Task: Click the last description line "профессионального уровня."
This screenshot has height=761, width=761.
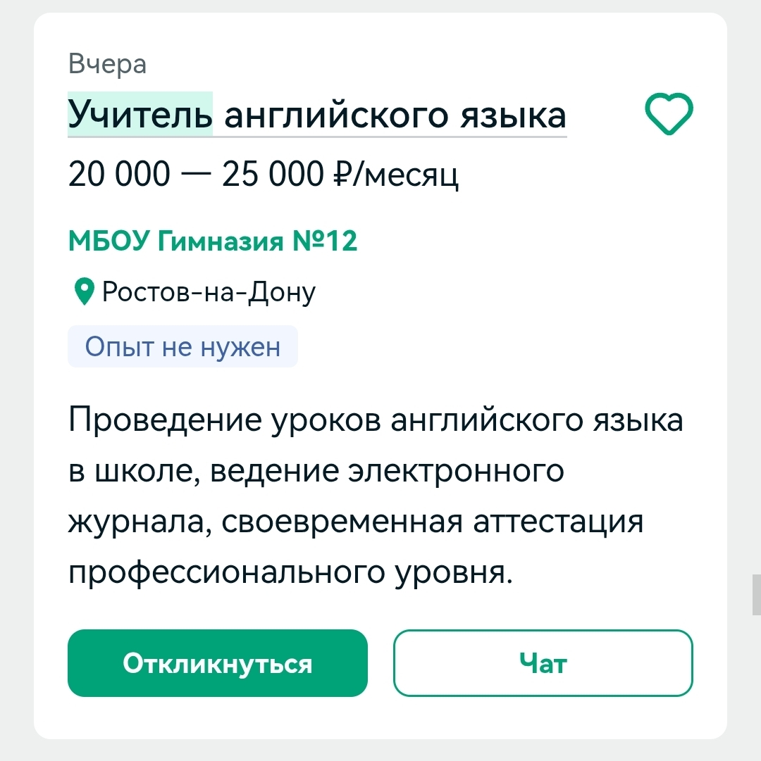Action: (289, 573)
